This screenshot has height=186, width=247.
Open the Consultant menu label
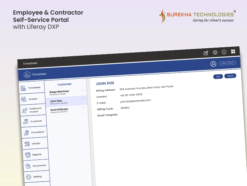click(38, 132)
